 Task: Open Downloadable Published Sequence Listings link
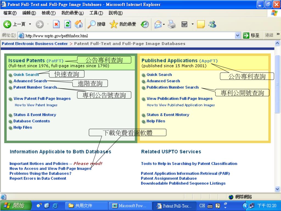183,183
